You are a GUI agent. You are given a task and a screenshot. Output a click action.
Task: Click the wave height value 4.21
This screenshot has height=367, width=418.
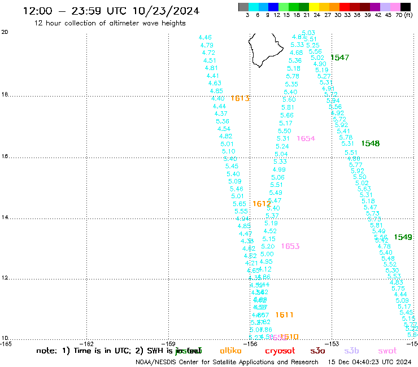[x=251, y=263]
